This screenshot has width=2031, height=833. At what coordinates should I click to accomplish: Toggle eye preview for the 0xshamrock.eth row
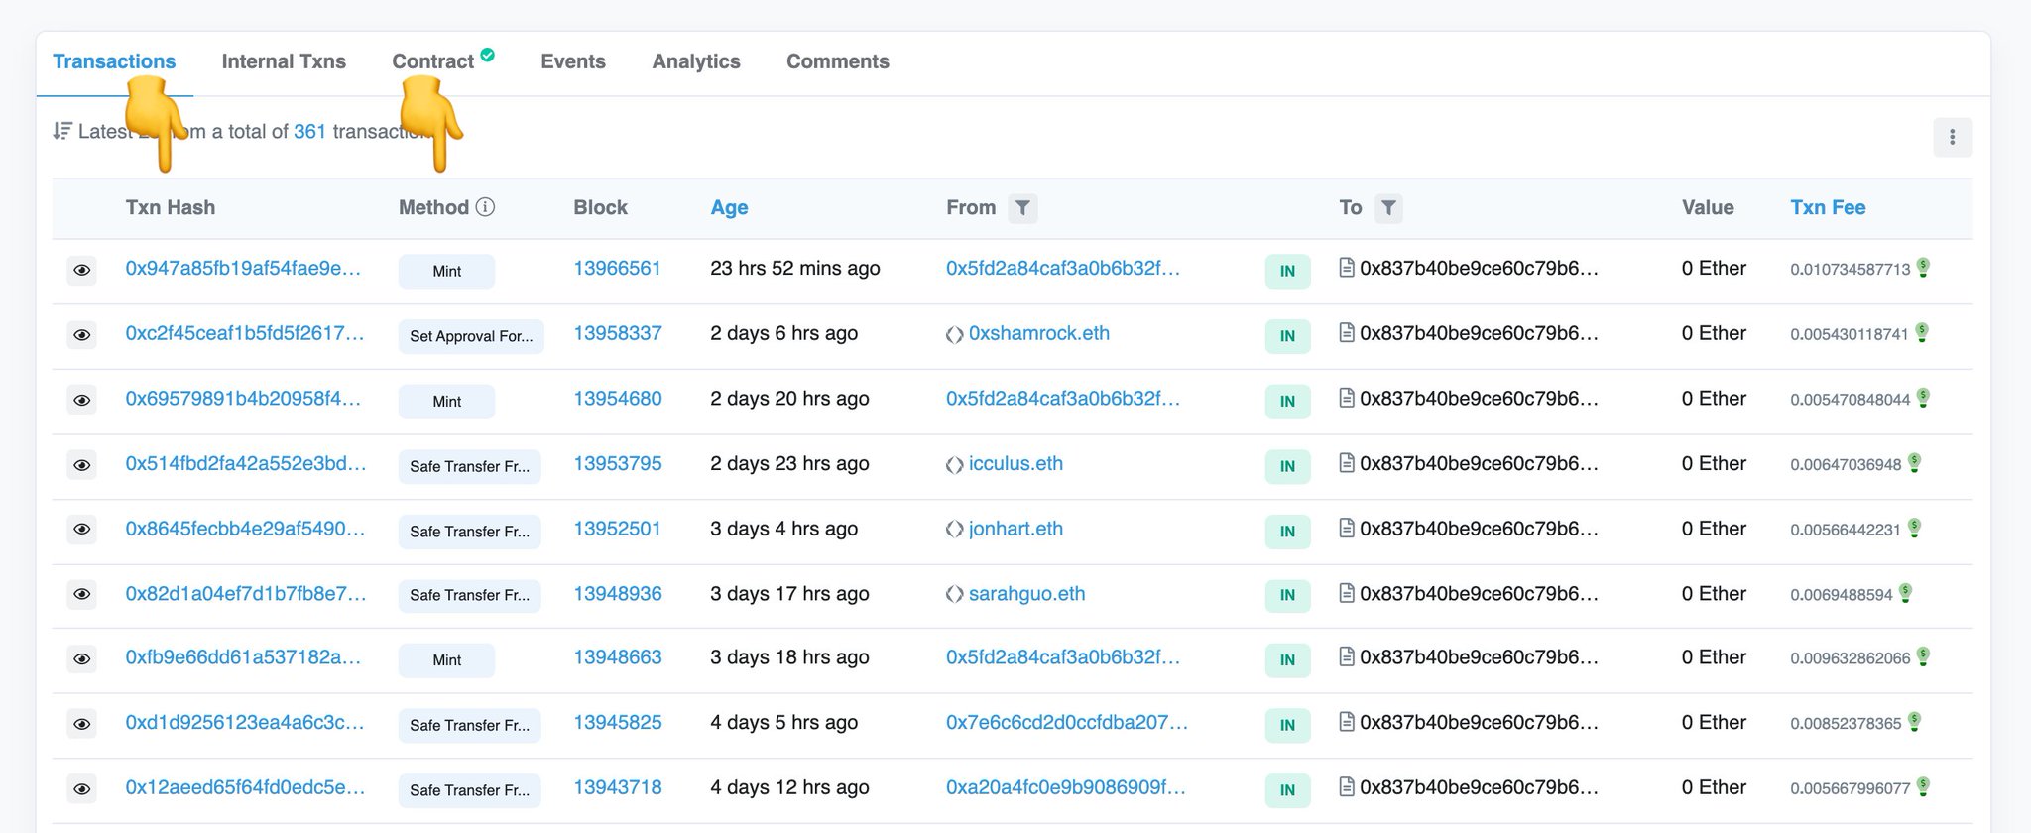[82, 335]
